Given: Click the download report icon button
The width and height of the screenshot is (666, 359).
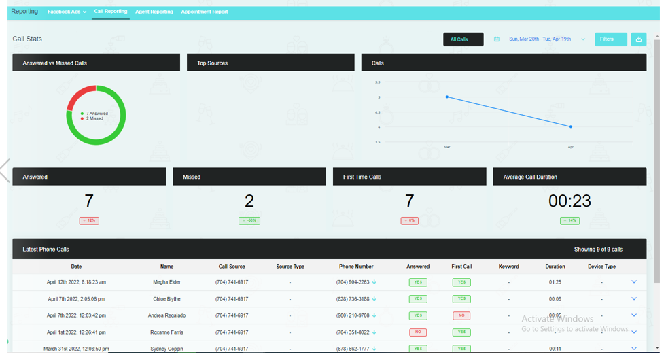Looking at the screenshot, I should point(638,39).
